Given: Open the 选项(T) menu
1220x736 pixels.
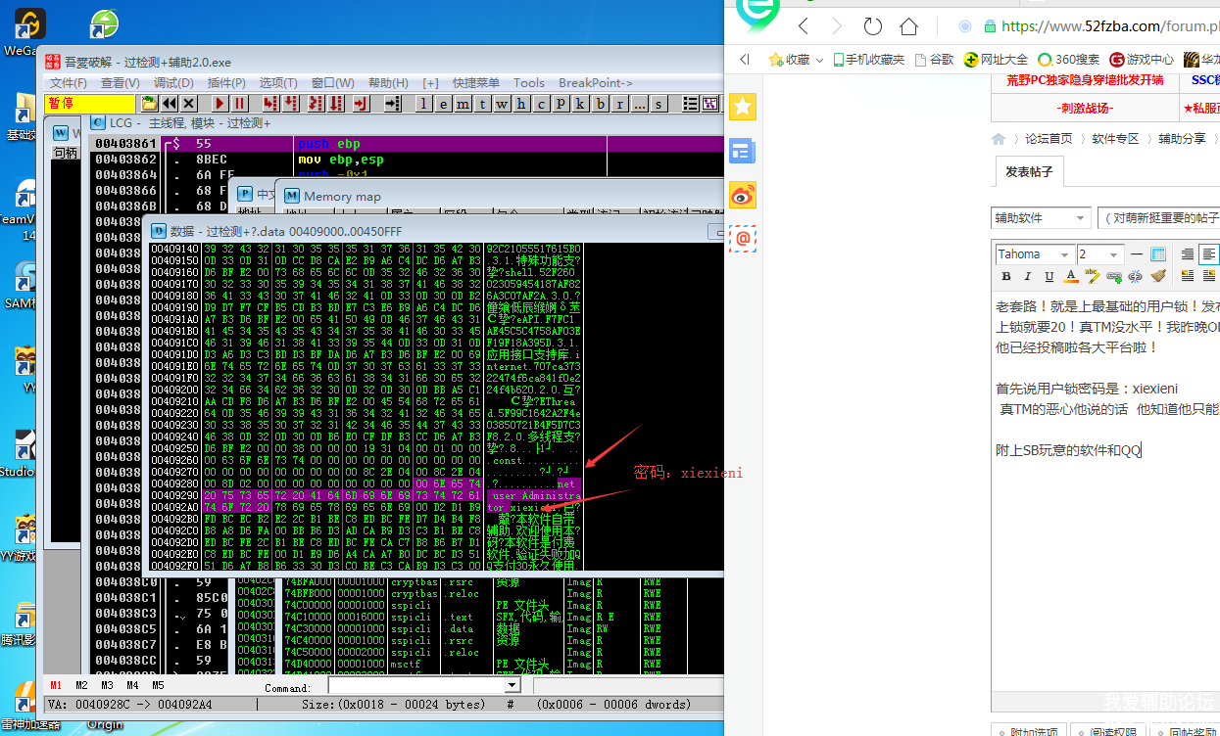Looking at the screenshot, I should (x=278, y=83).
